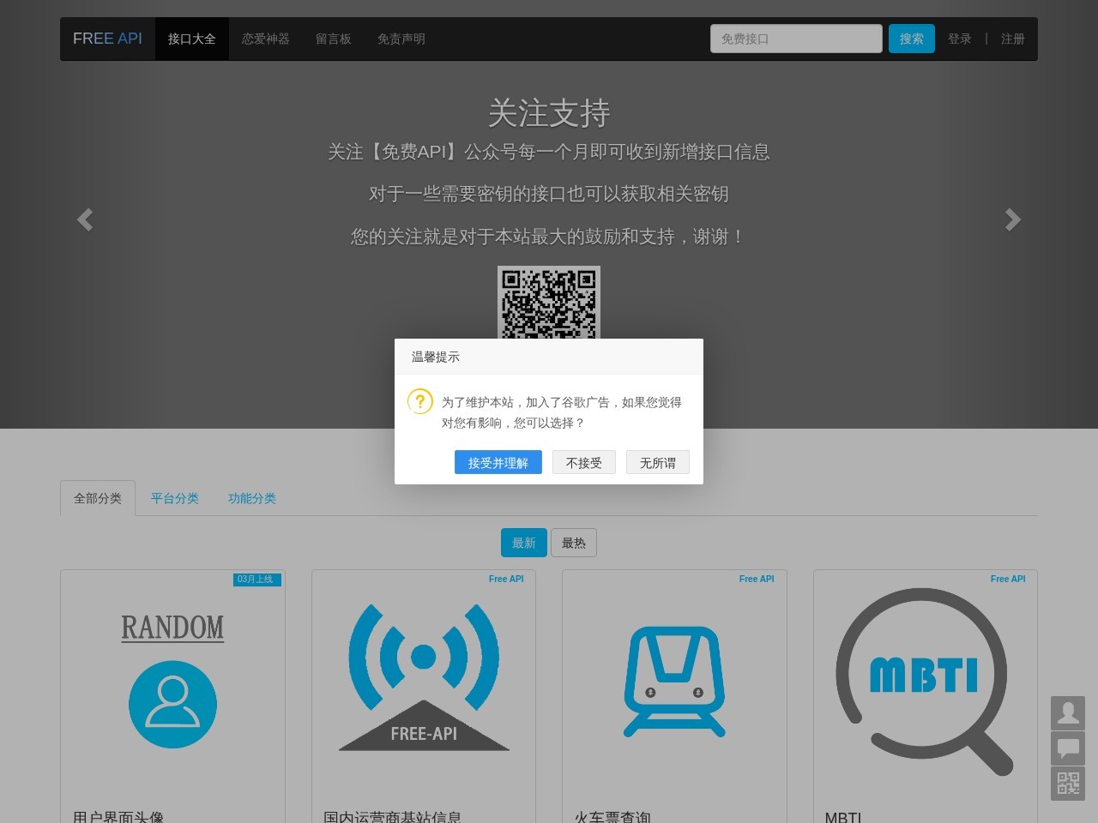The width and height of the screenshot is (1098, 823).
Task: Expand carousel with right chevron arrow
Action: pyautogui.click(x=1013, y=220)
